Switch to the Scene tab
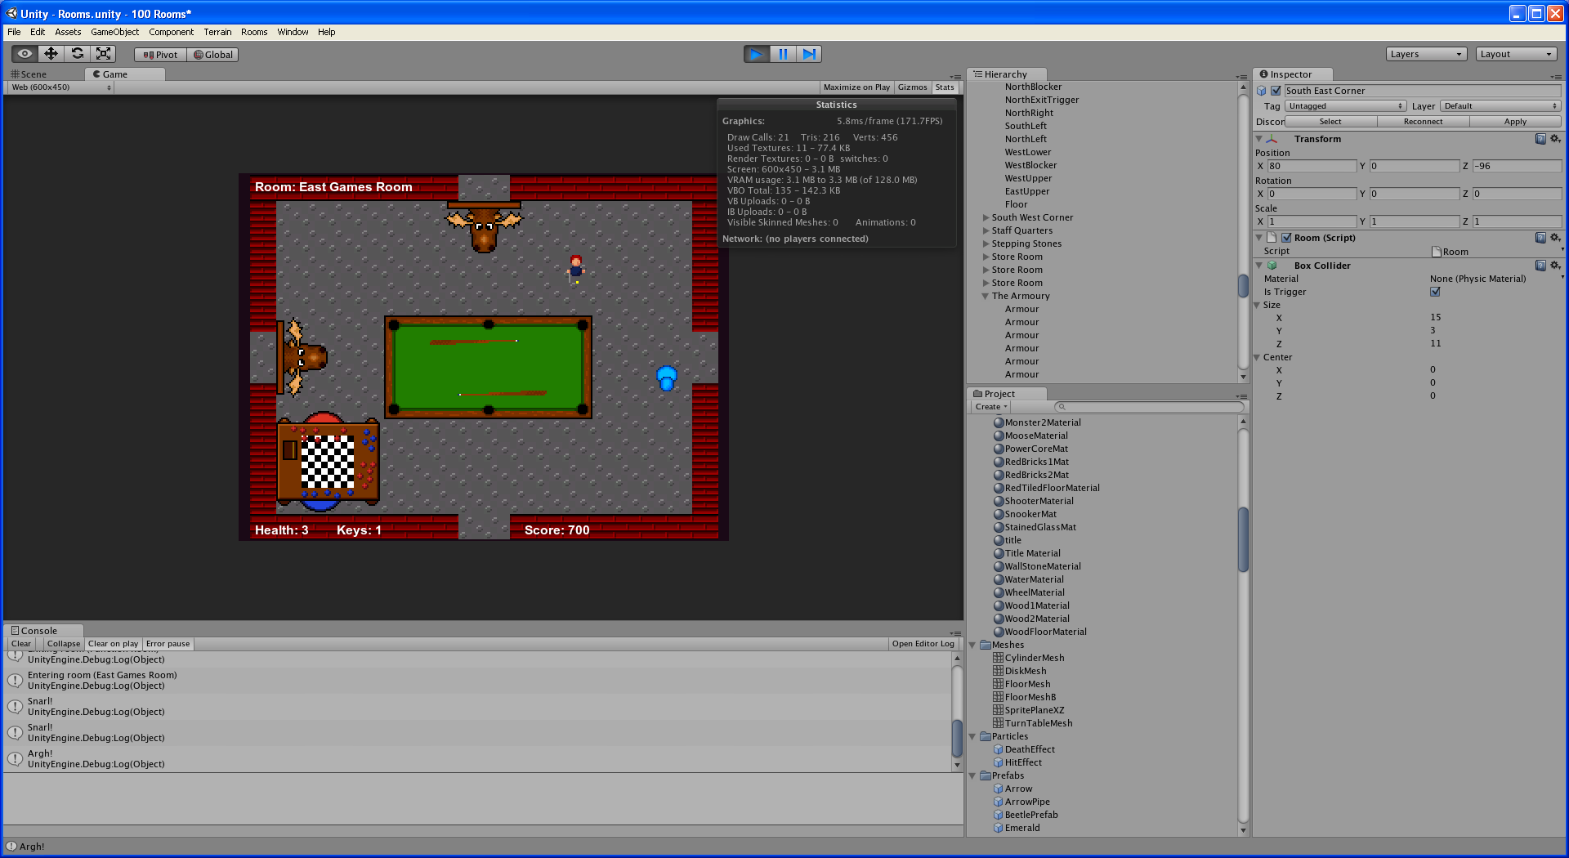 pyautogui.click(x=29, y=74)
